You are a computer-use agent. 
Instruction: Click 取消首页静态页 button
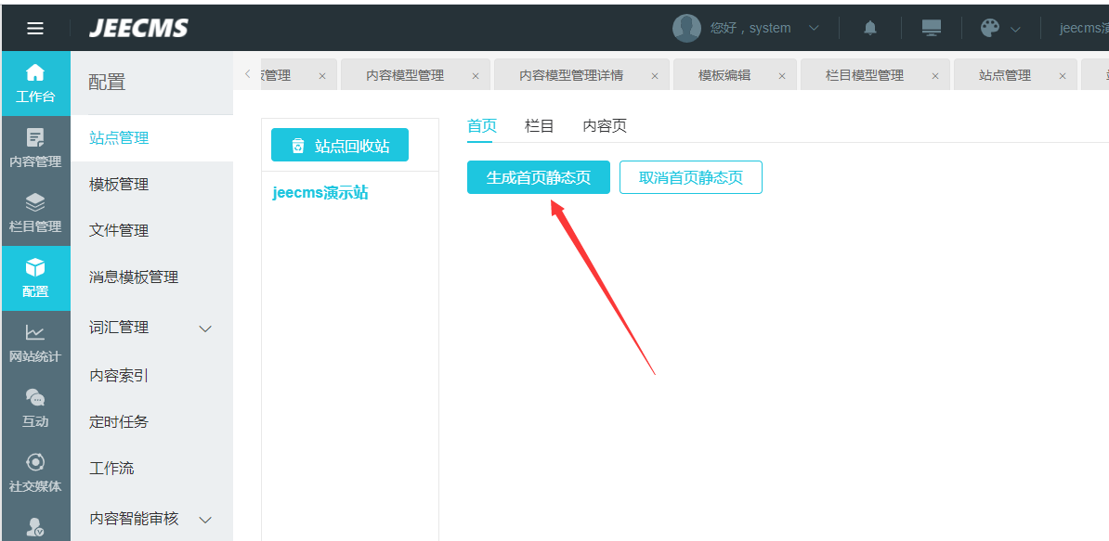pyautogui.click(x=691, y=177)
